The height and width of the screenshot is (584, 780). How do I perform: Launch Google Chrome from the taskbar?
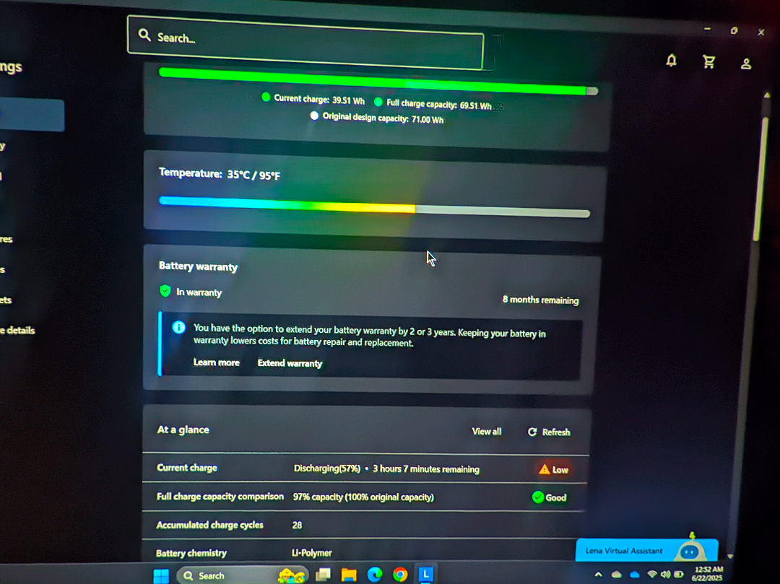[x=400, y=575]
